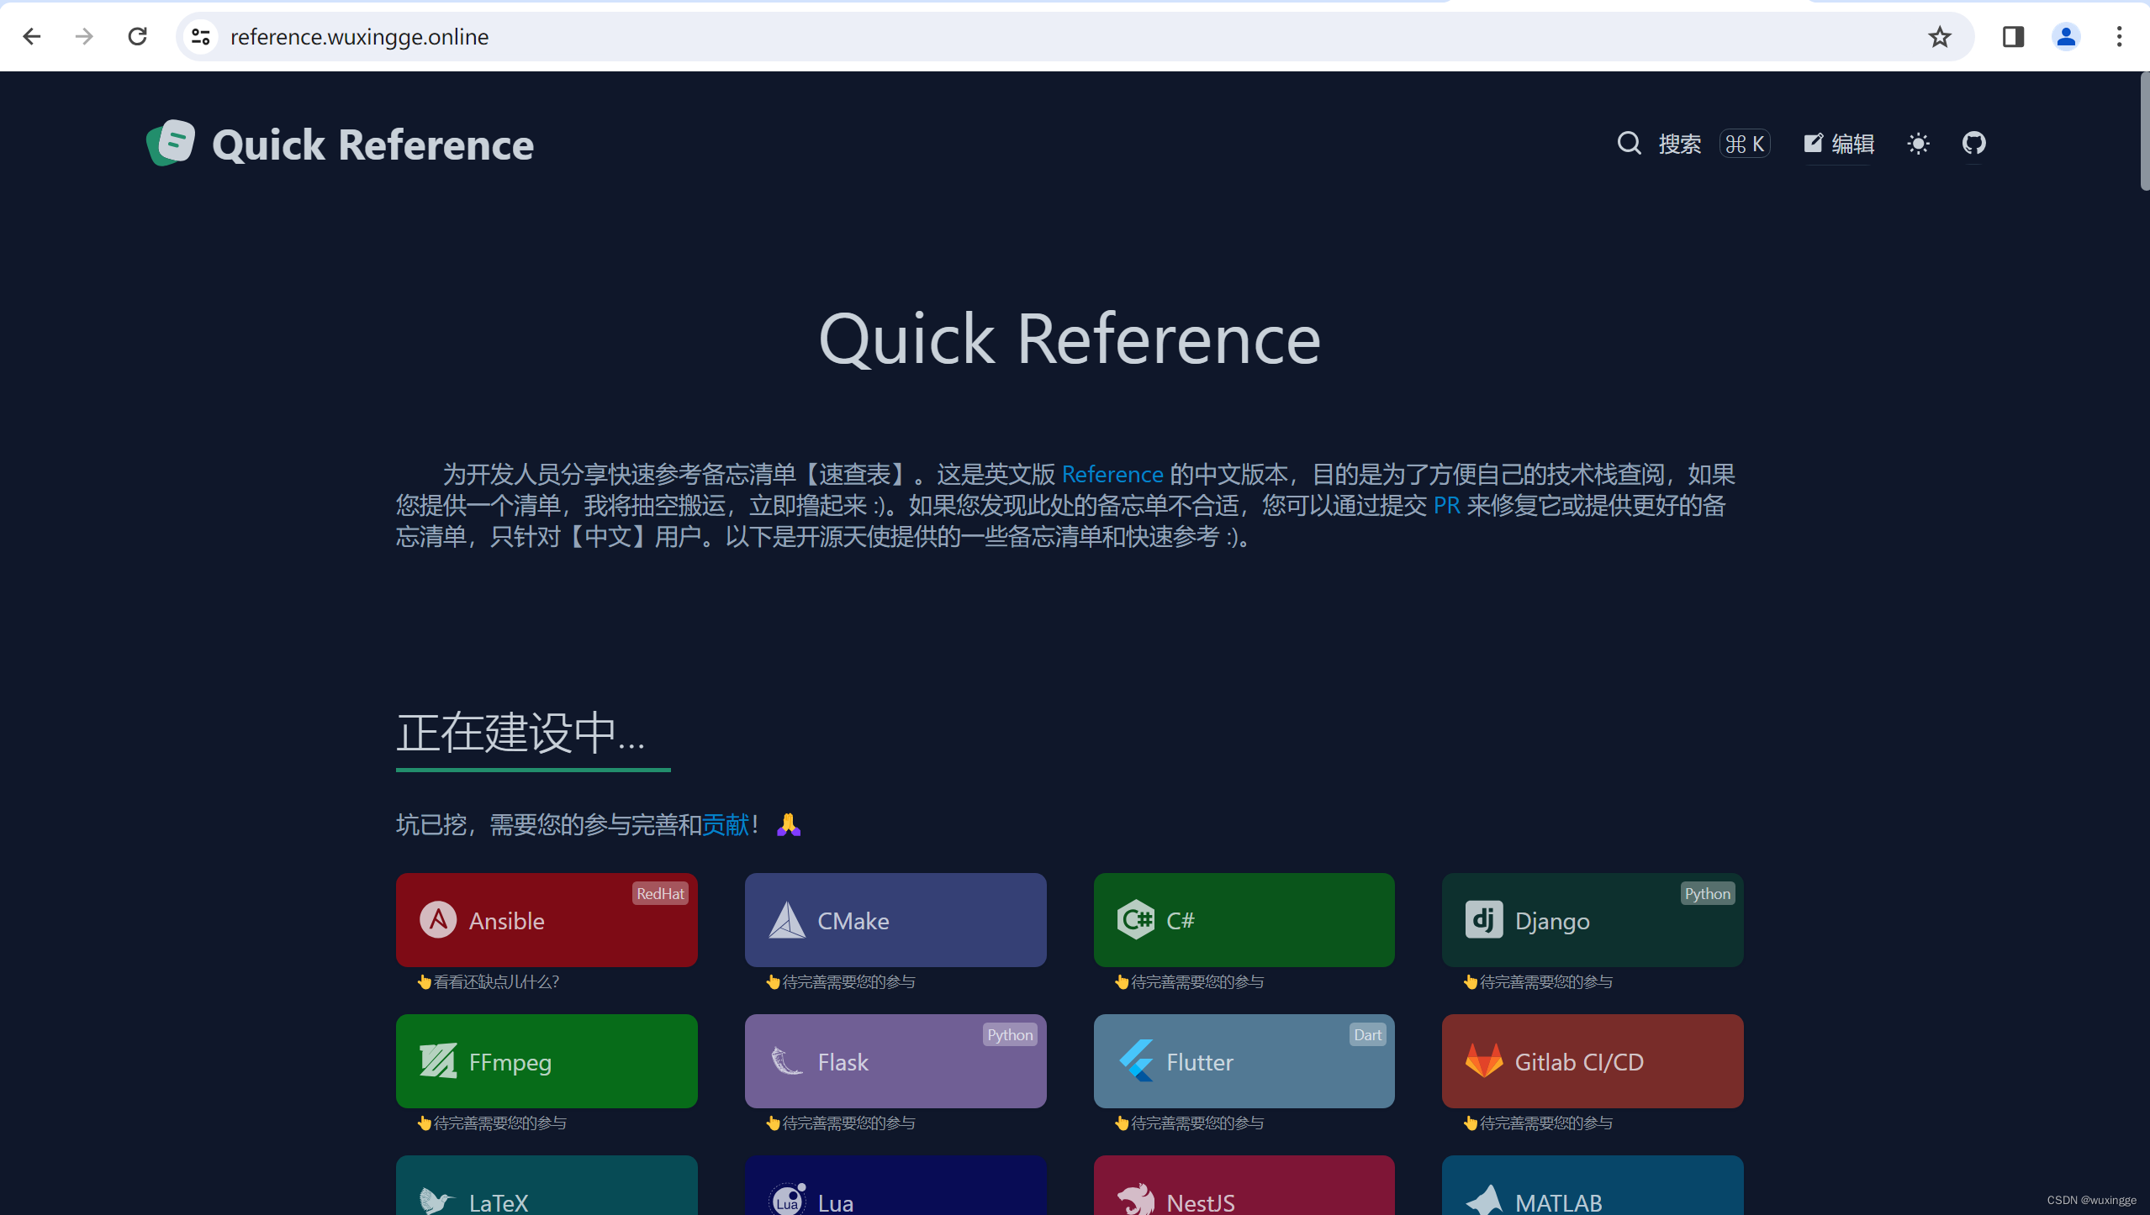Screen dimensions: 2150x1215
Task: Open the C# card
Action: click(x=1244, y=920)
